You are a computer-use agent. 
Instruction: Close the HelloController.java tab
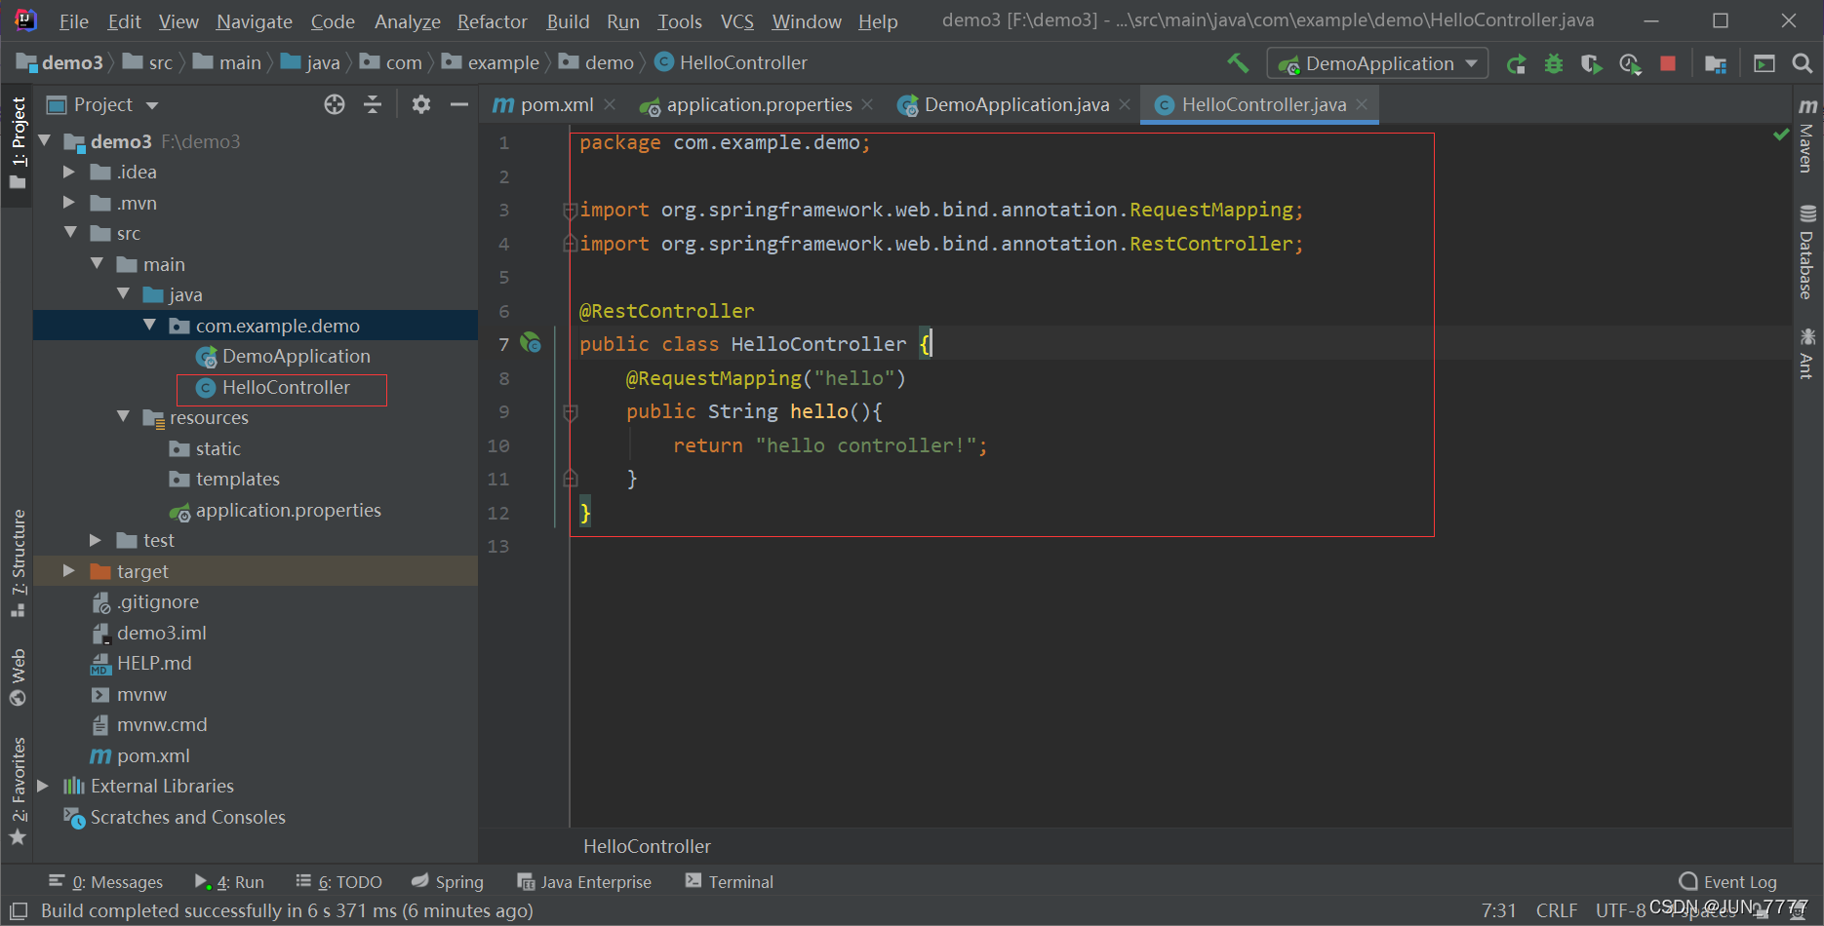(1362, 104)
